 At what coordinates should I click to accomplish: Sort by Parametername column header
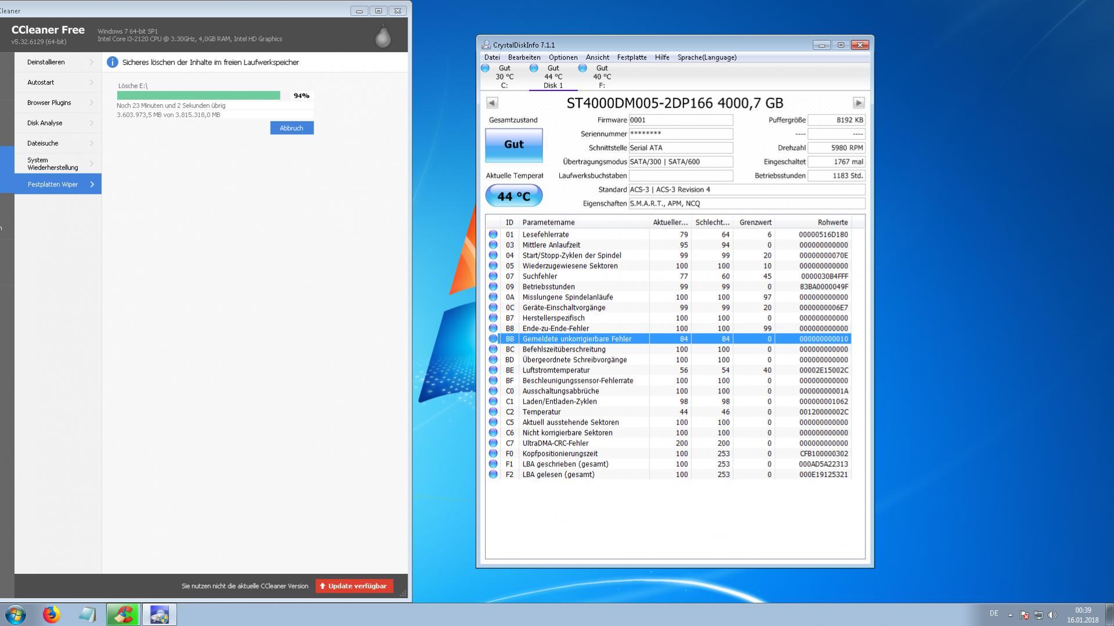pos(584,222)
